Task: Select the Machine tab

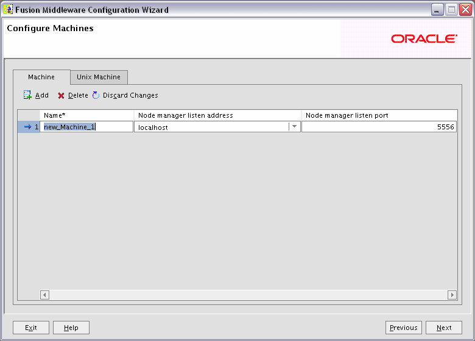Action: tap(41, 77)
